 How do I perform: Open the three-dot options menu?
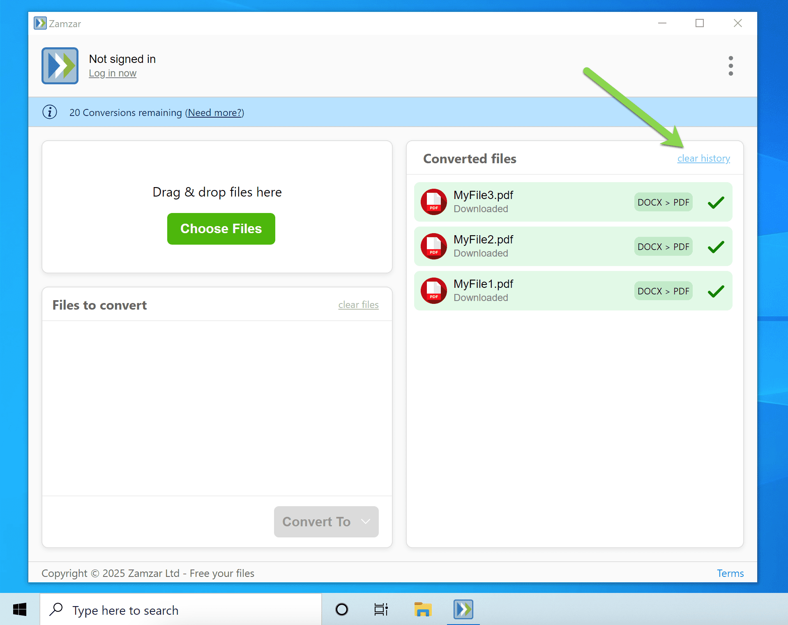click(x=730, y=66)
